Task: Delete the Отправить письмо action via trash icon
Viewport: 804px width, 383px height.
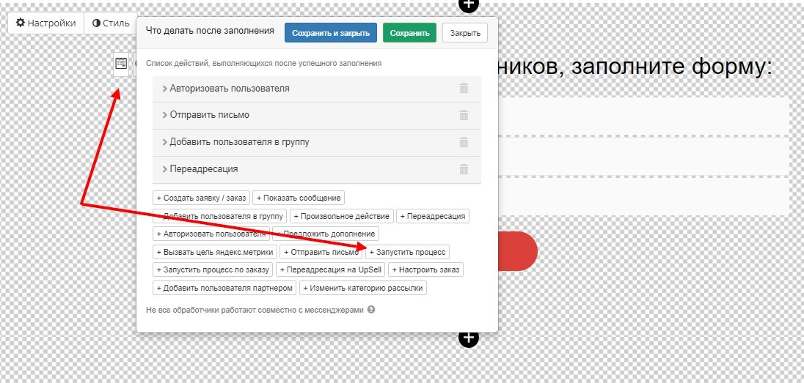Action: coord(464,115)
